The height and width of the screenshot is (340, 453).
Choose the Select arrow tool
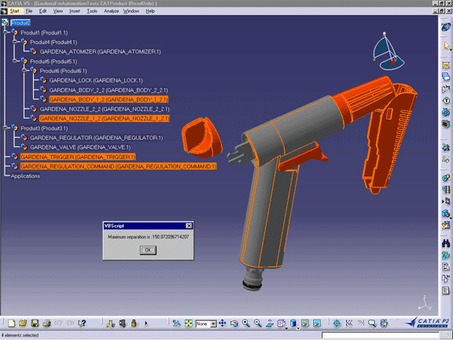pos(446,46)
